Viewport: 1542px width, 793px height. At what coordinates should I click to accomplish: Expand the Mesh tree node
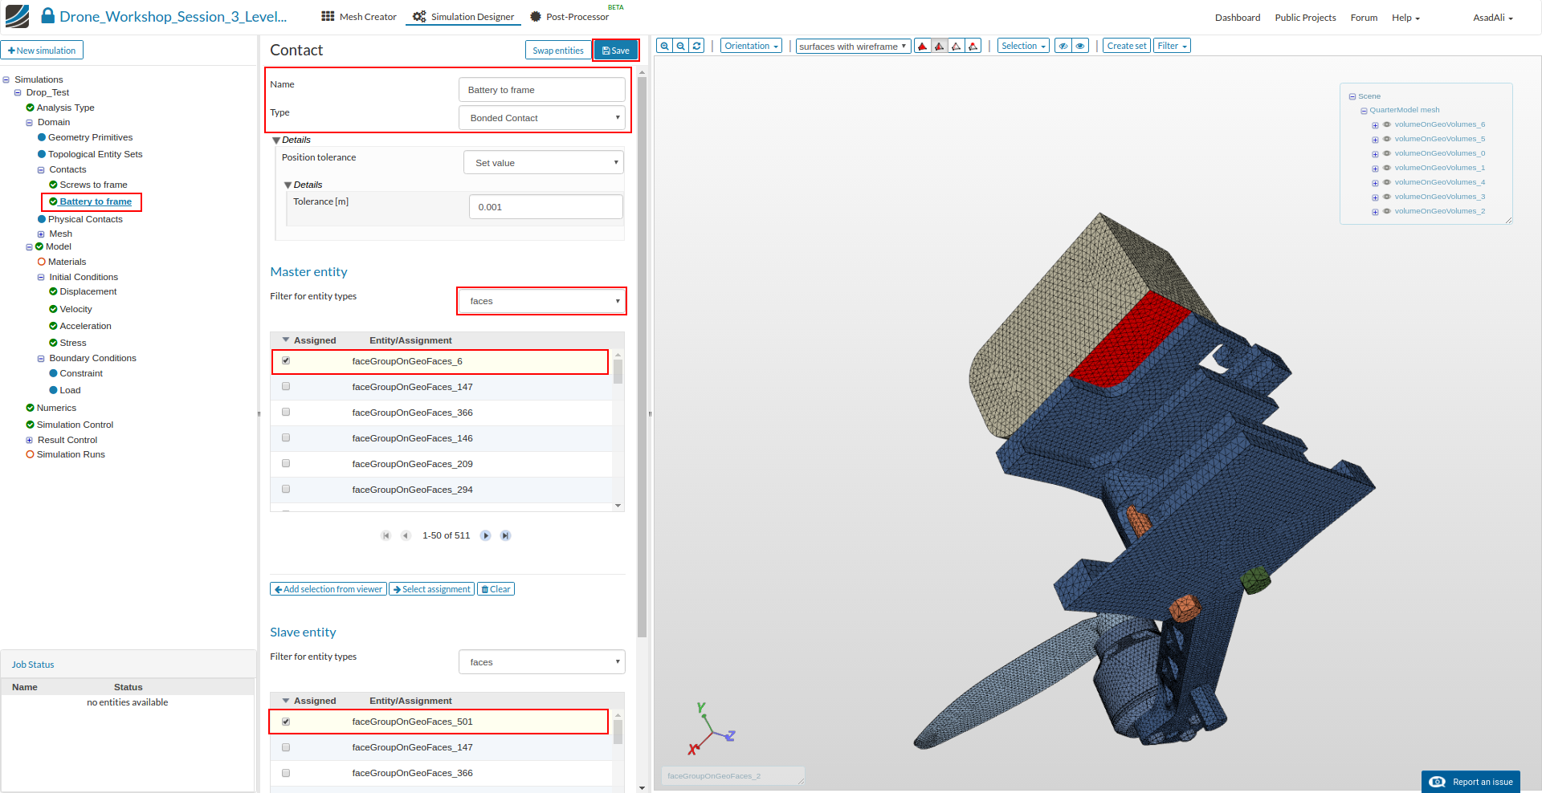tap(41, 234)
